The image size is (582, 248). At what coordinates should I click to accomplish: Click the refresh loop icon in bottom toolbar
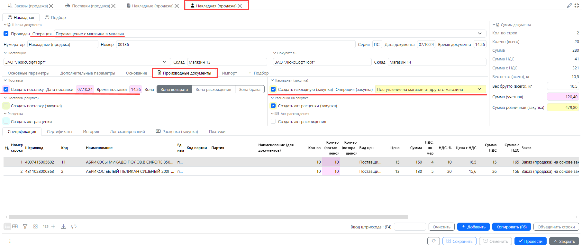coord(74,226)
